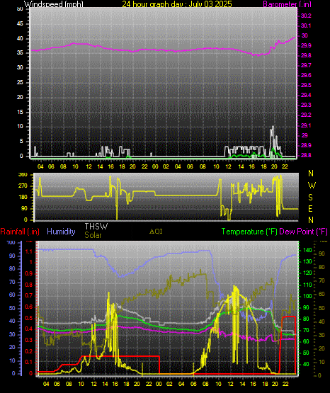Click the 30.2 barometer scale value
Screen dimensions: 330x393
[x=306, y=16]
